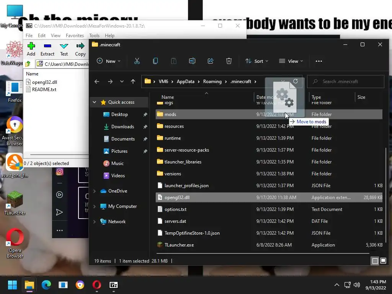Open the Sort dropdown menu
This screenshot has width=392, height=294.
click(x=257, y=61)
